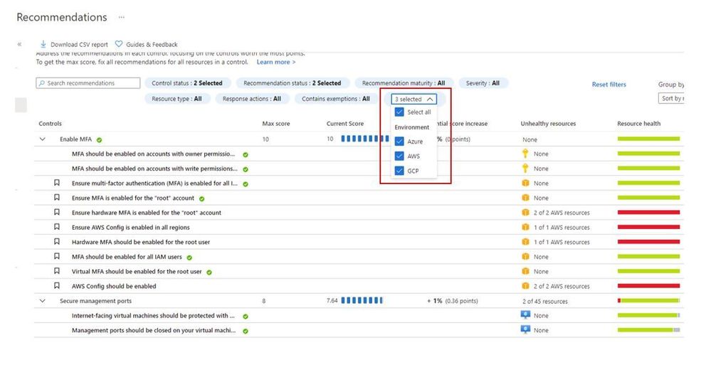The width and height of the screenshot is (711, 365).
Task: Open the Control status filter
Action: click(187, 83)
